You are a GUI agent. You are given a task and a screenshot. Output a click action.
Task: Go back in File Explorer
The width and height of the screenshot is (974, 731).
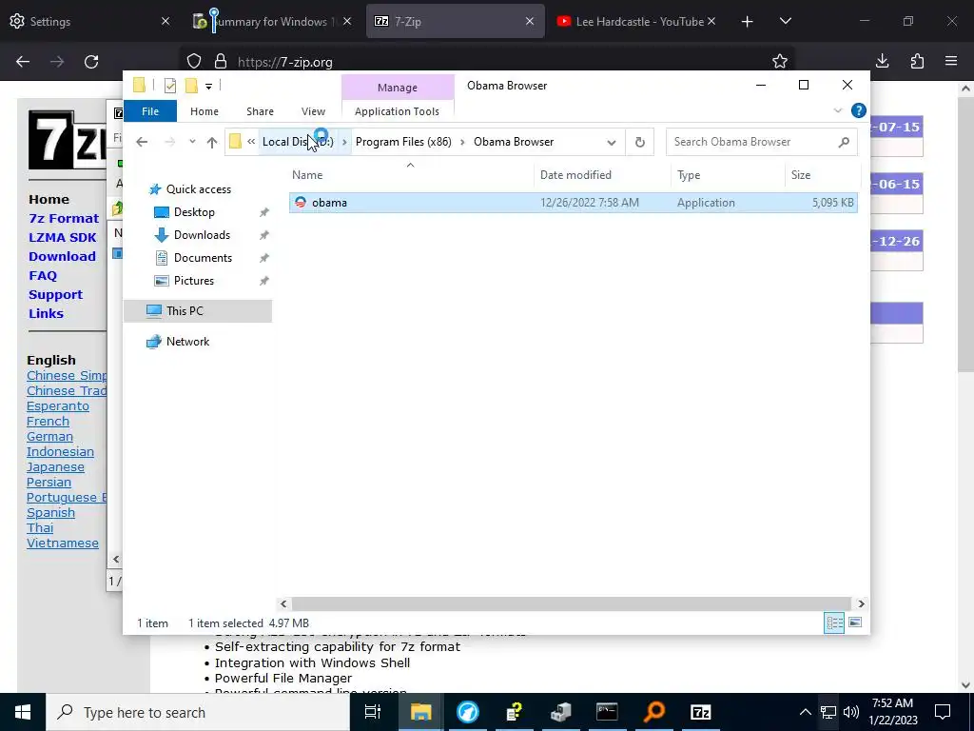[x=142, y=142]
